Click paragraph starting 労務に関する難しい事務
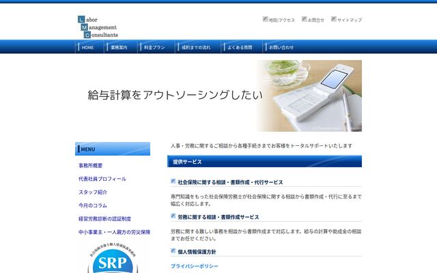Screen dimensions: 437x273 tap(266, 235)
